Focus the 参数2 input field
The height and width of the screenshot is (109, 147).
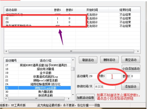pyautogui.click(x=136, y=76)
